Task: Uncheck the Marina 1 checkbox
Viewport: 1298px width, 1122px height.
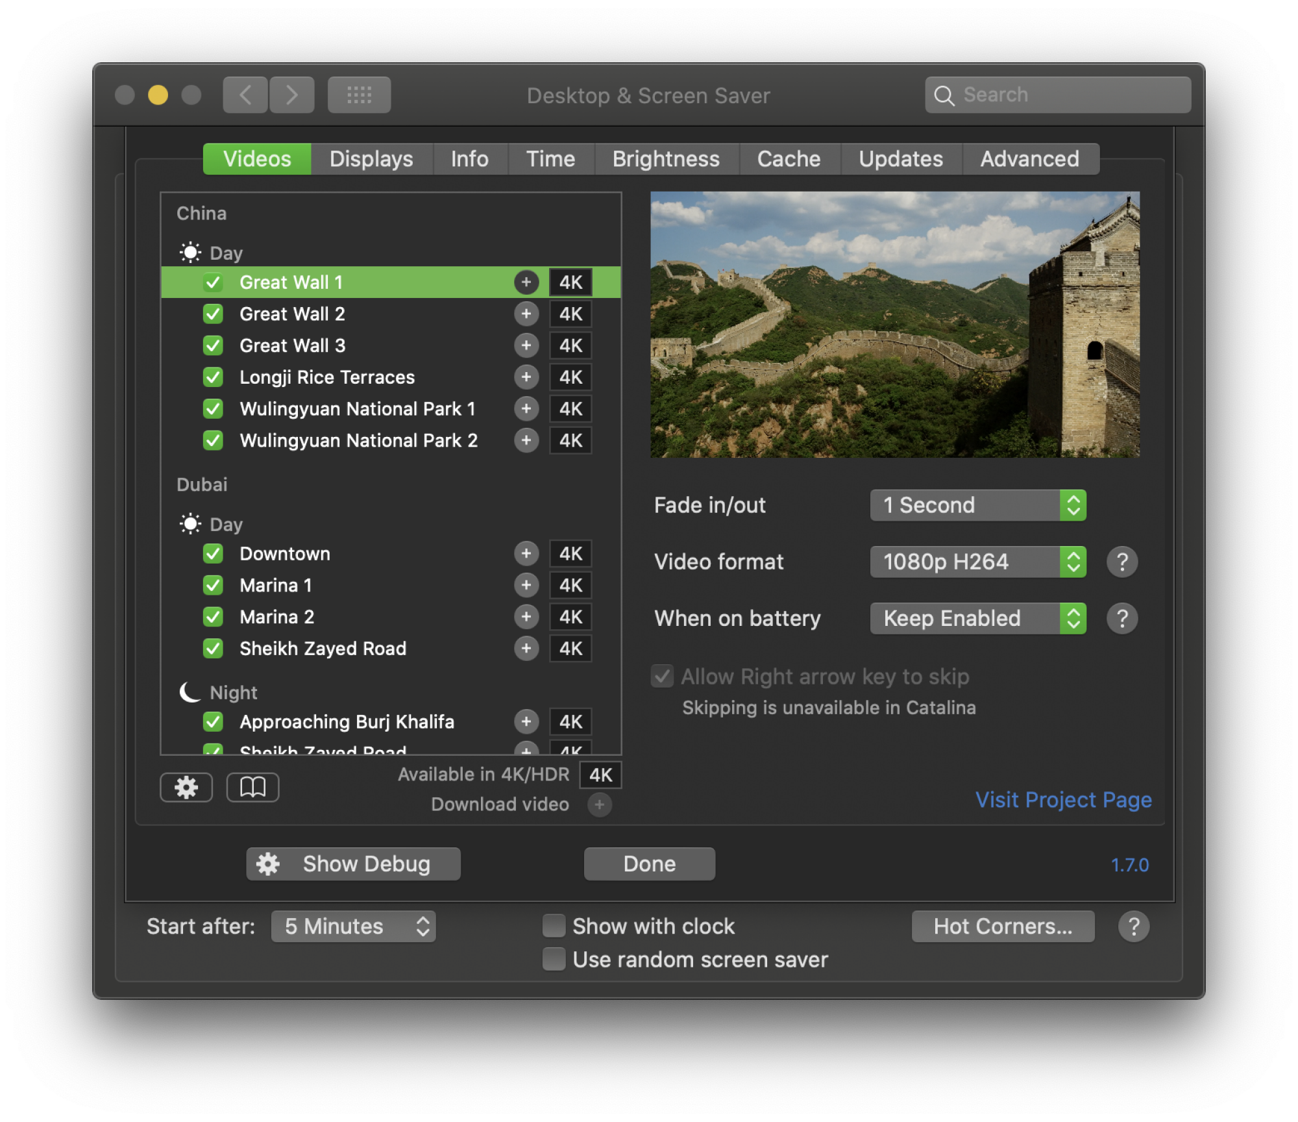Action: (213, 586)
